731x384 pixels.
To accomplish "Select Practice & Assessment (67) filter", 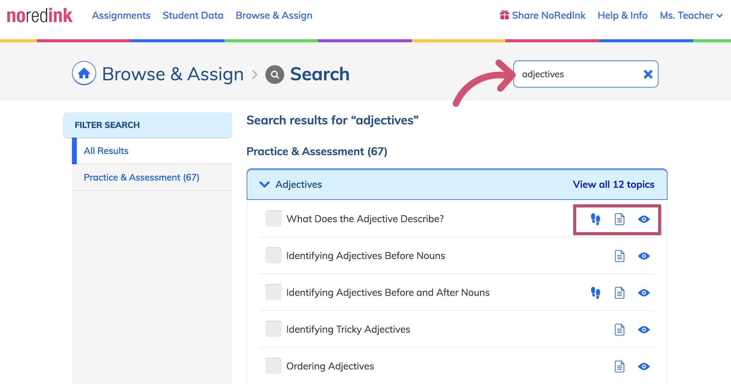I will [152, 177].
